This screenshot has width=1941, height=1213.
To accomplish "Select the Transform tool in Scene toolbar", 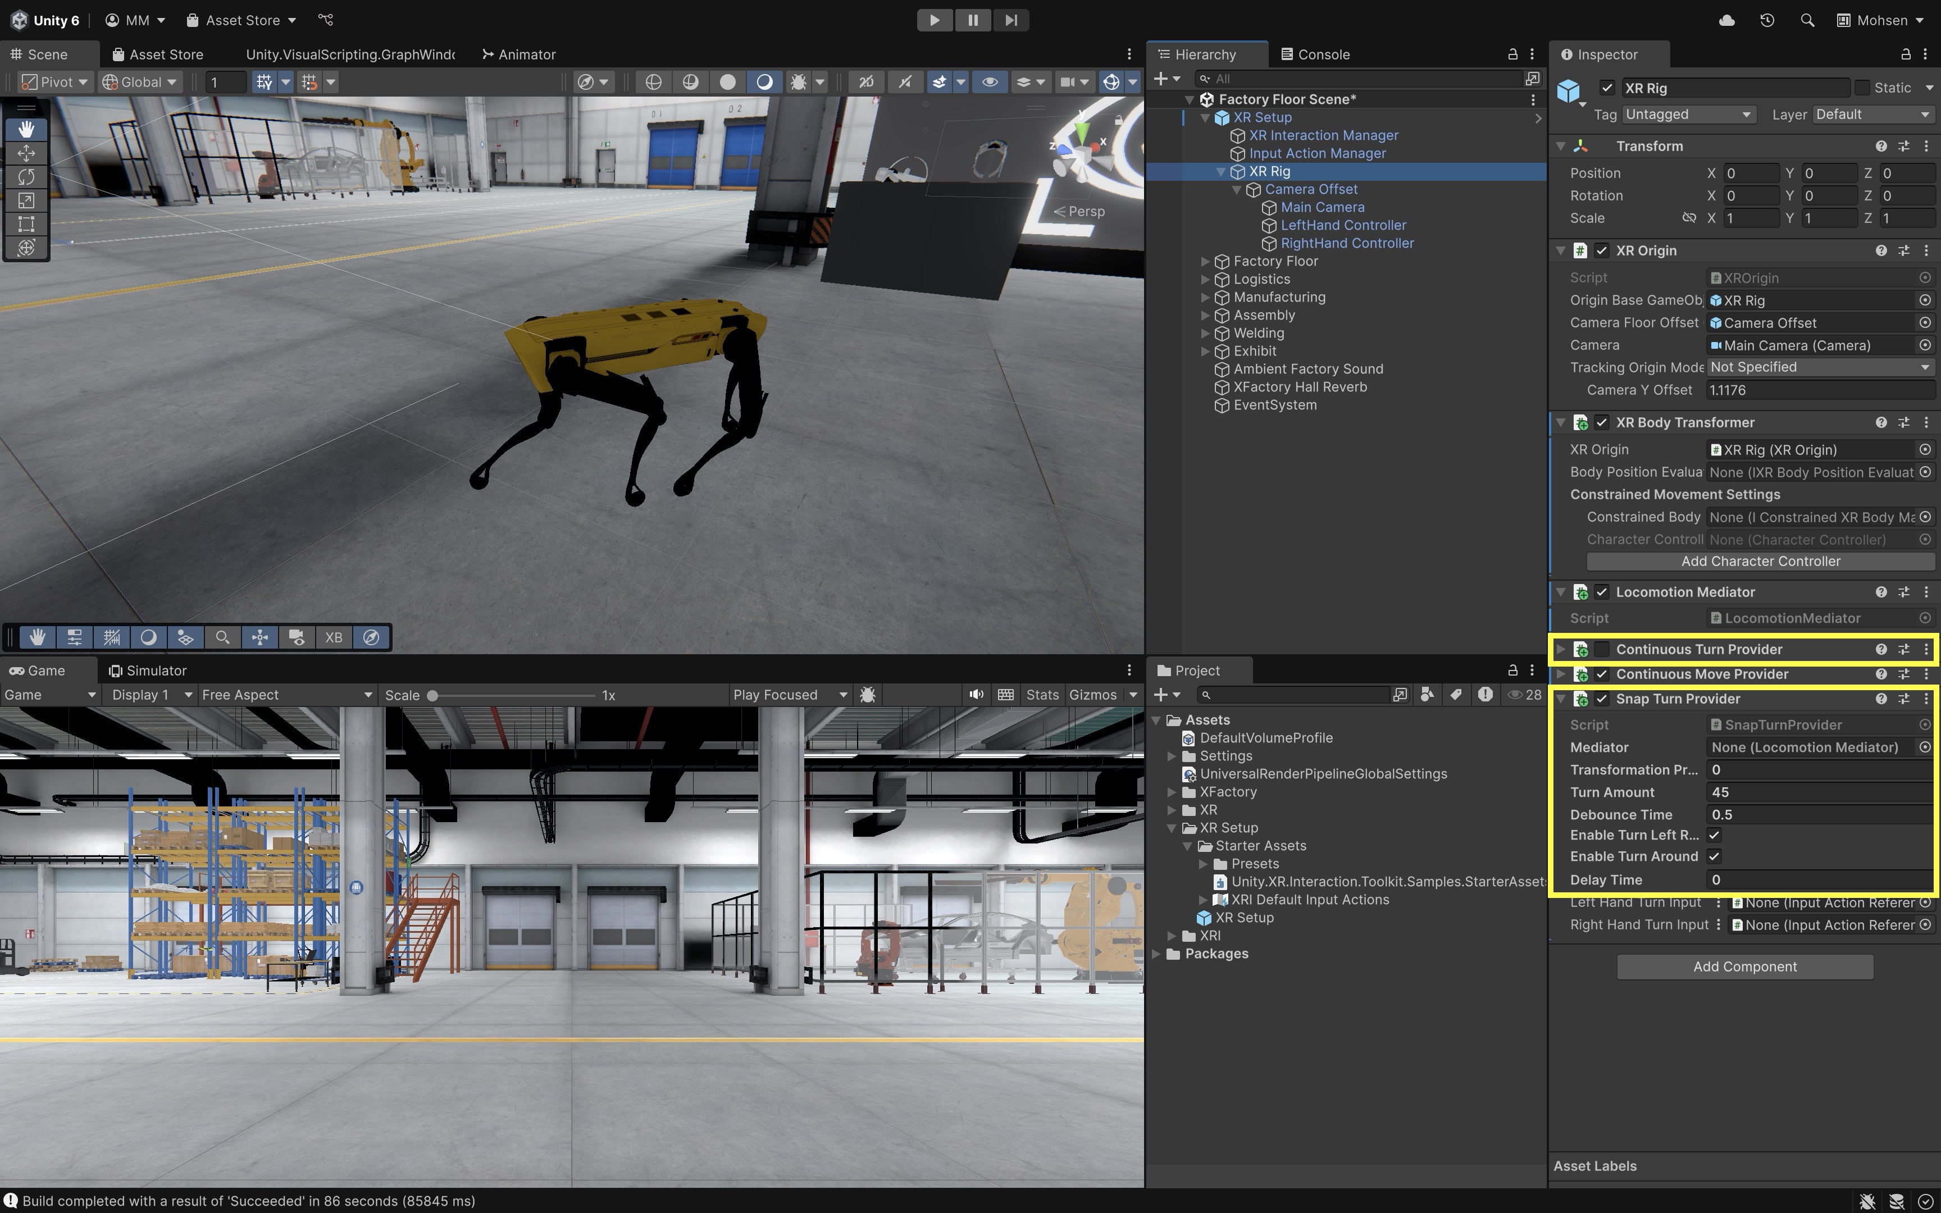I will [26, 247].
